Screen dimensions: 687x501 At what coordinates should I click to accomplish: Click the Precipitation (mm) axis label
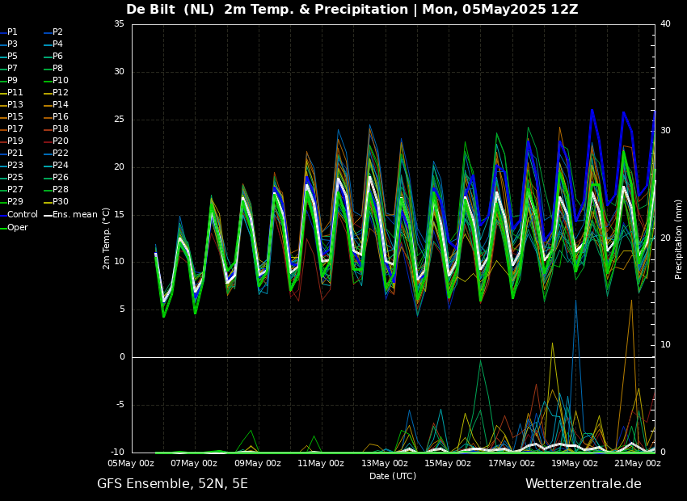[x=679, y=238]
